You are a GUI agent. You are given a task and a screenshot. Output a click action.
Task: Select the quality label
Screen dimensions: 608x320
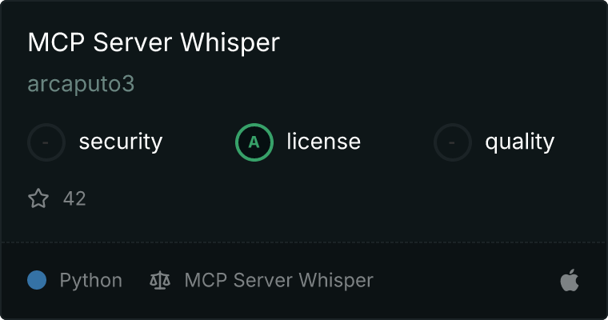pyautogui.click(x=519, y=142)
